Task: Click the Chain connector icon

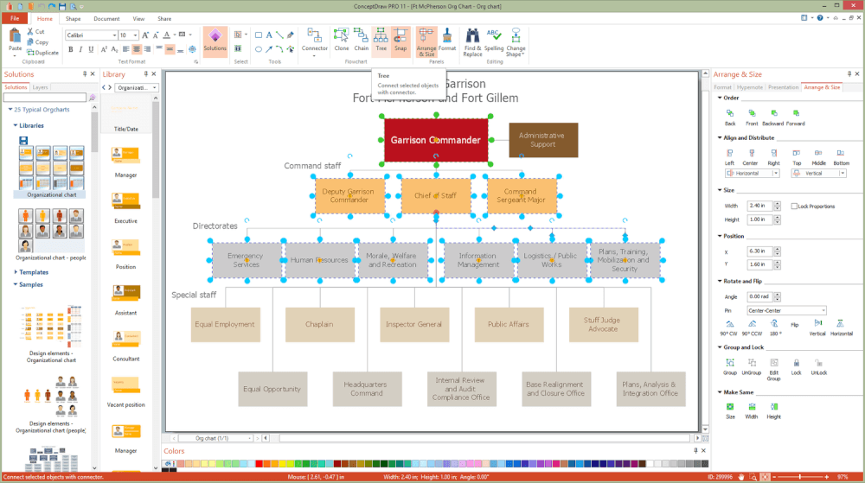Action: coord(361,41)
